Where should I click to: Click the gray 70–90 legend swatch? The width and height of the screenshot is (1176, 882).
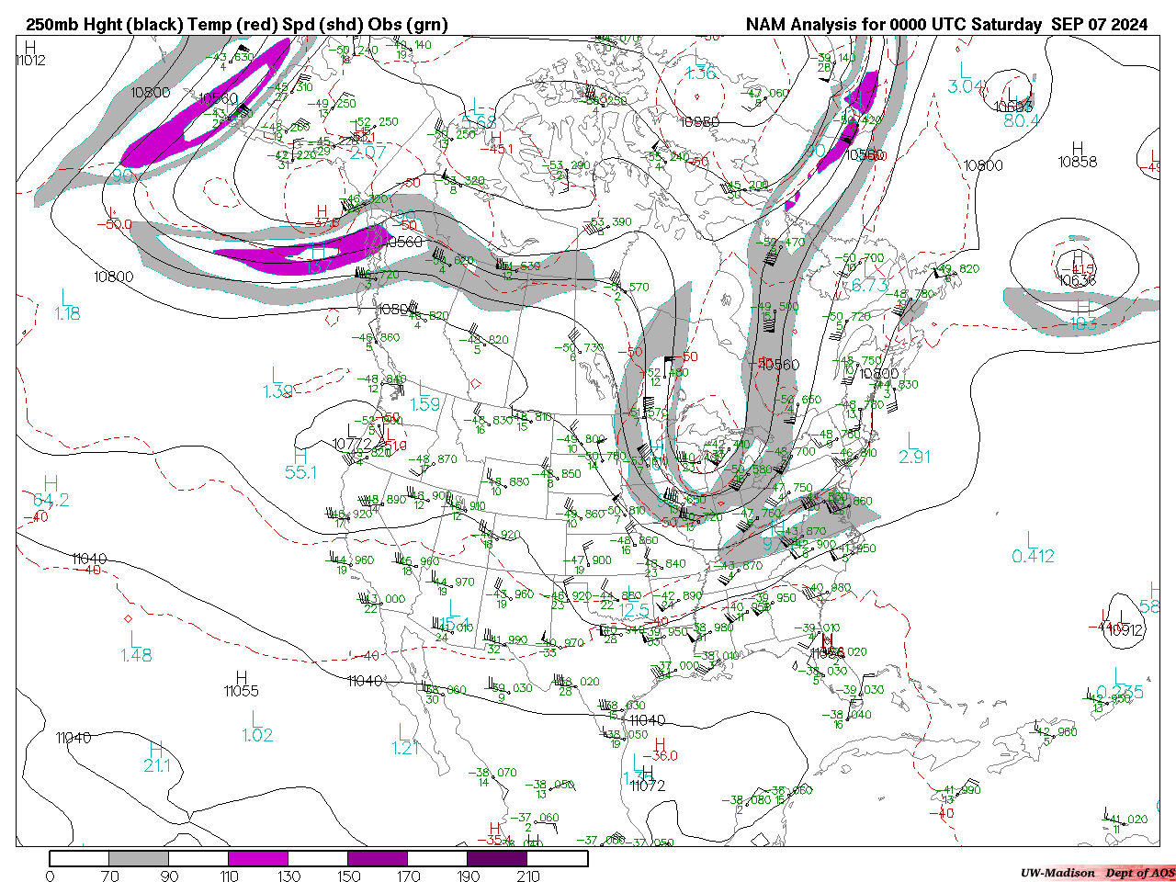click(x=139, y=858)
